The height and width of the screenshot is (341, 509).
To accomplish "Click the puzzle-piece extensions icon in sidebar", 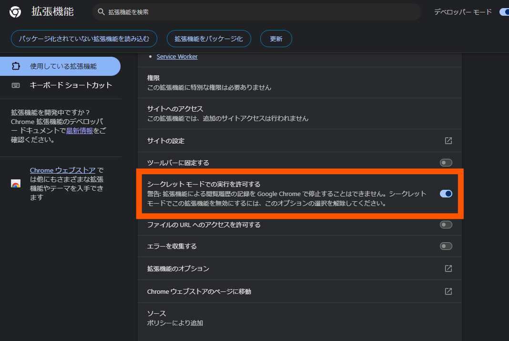I will [x=16, y=66].
